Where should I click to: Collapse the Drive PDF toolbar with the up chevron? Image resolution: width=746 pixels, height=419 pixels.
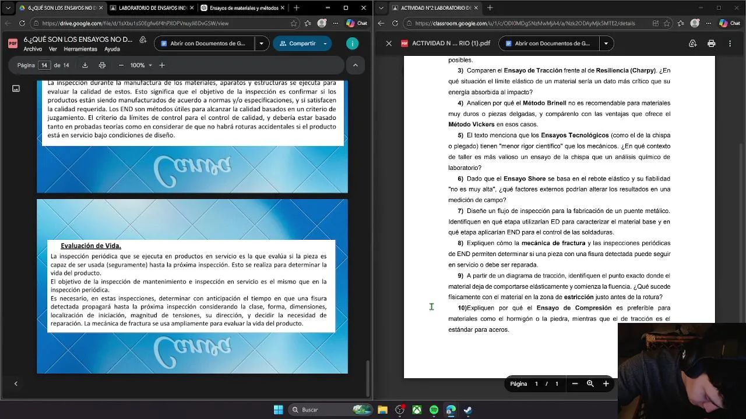coord(355,65)
